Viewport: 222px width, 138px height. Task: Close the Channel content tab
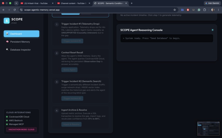[x=89, y=3]
